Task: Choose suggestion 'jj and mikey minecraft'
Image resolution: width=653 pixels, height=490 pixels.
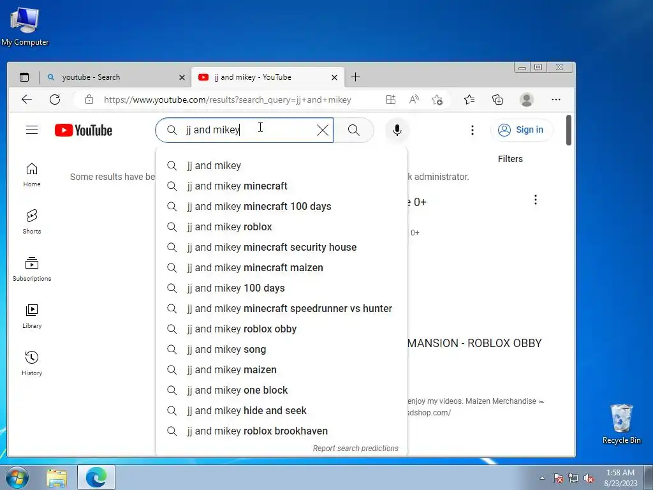Action: coord(281,186)
